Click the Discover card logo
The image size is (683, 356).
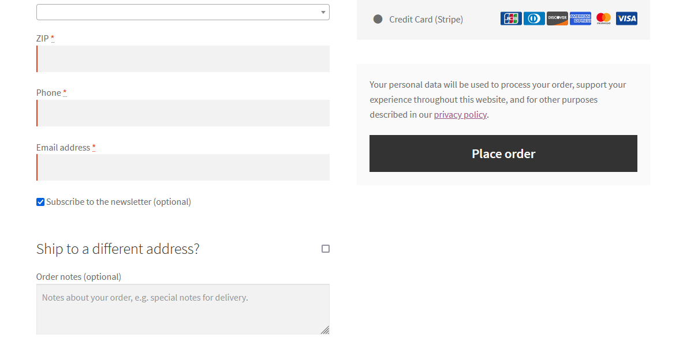click(x=557, y=18)
